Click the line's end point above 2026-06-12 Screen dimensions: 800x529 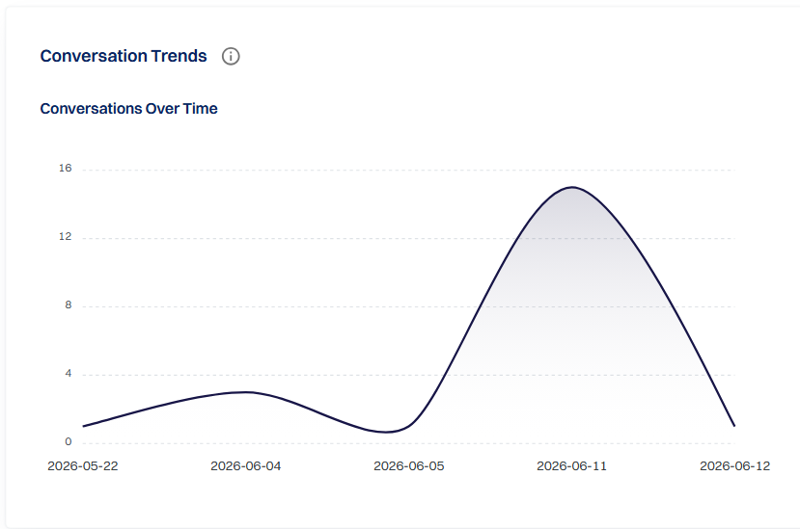point(734,426)
